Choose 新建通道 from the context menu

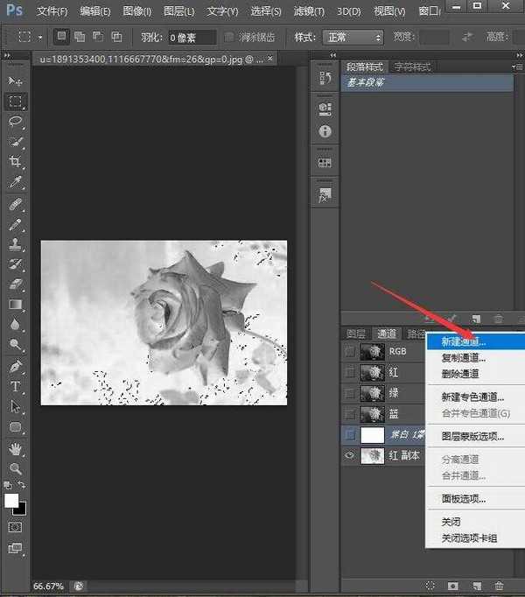[x=463, y=341]
